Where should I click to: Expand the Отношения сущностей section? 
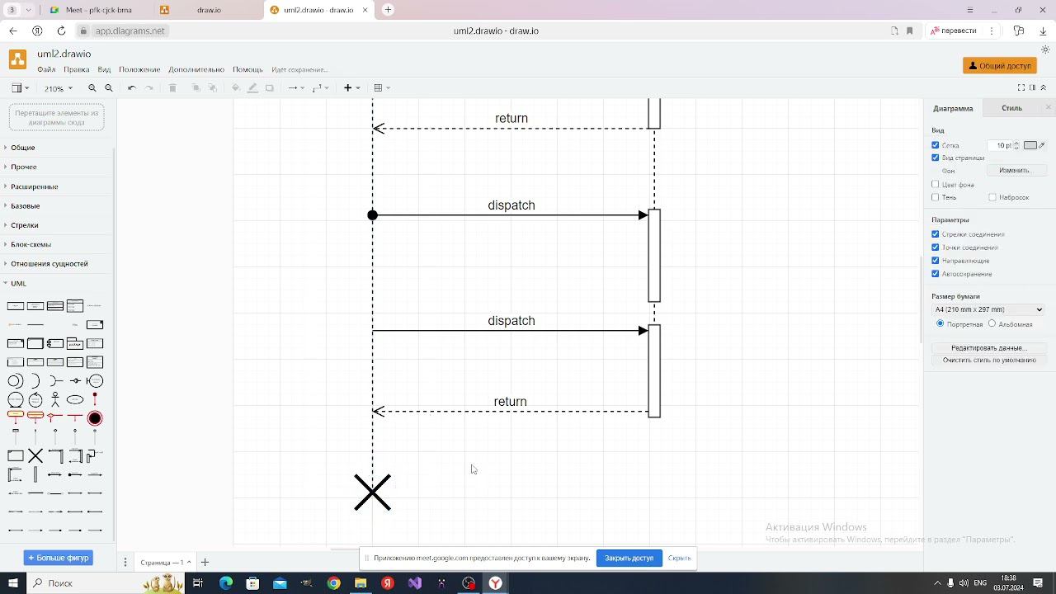coord(49,264)
